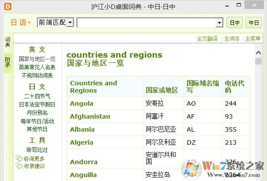Click the 阿尔及利亚 cell
This screenshot has width=267, height=181.
pos(163,142)
